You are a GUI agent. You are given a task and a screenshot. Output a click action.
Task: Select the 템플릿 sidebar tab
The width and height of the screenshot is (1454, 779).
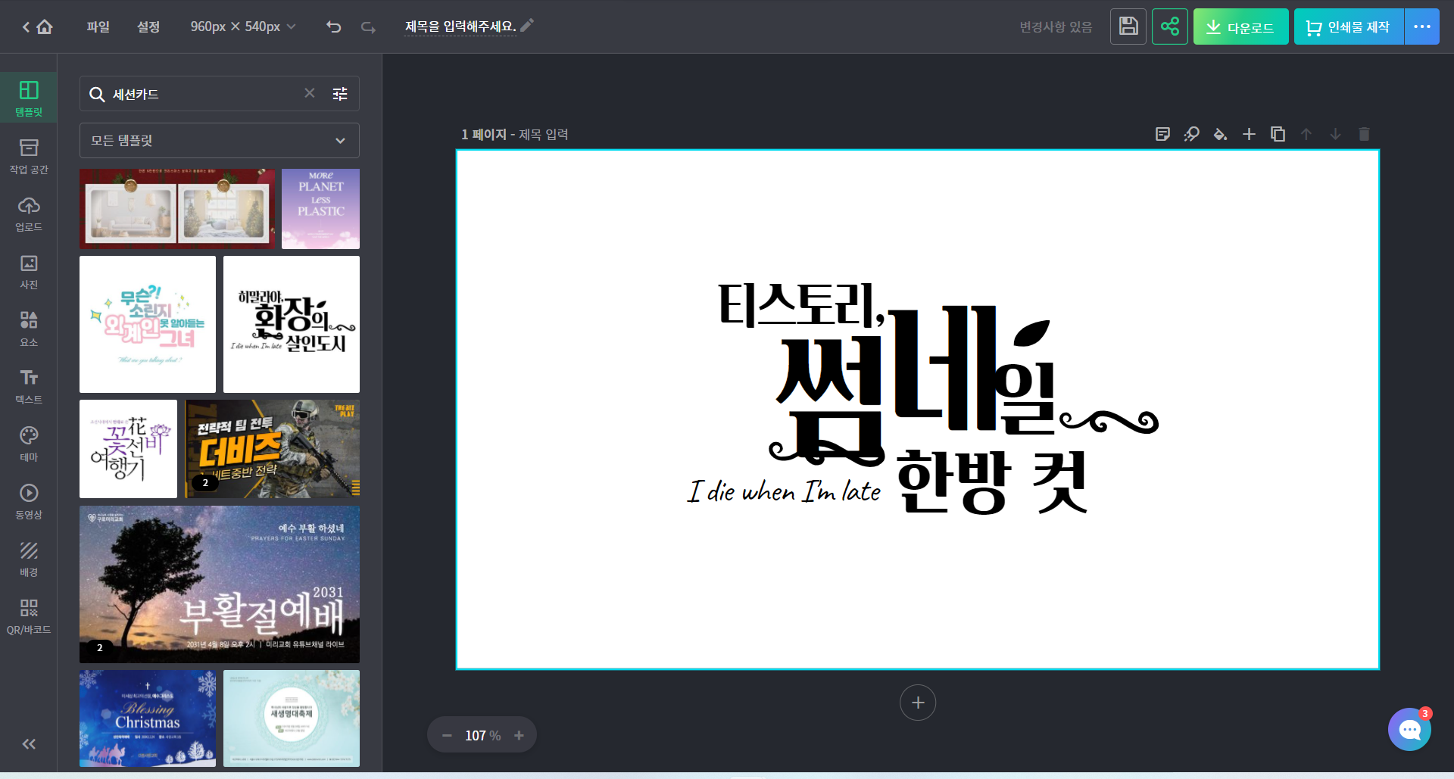tap(29, 98)
